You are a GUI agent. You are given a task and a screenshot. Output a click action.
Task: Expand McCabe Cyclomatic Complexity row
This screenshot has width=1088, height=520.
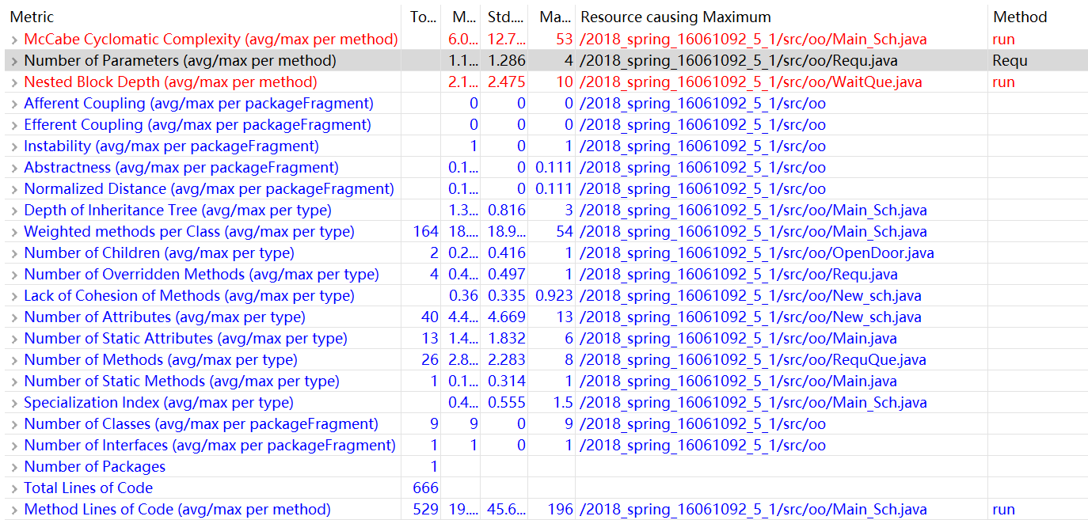pos(13,40)
